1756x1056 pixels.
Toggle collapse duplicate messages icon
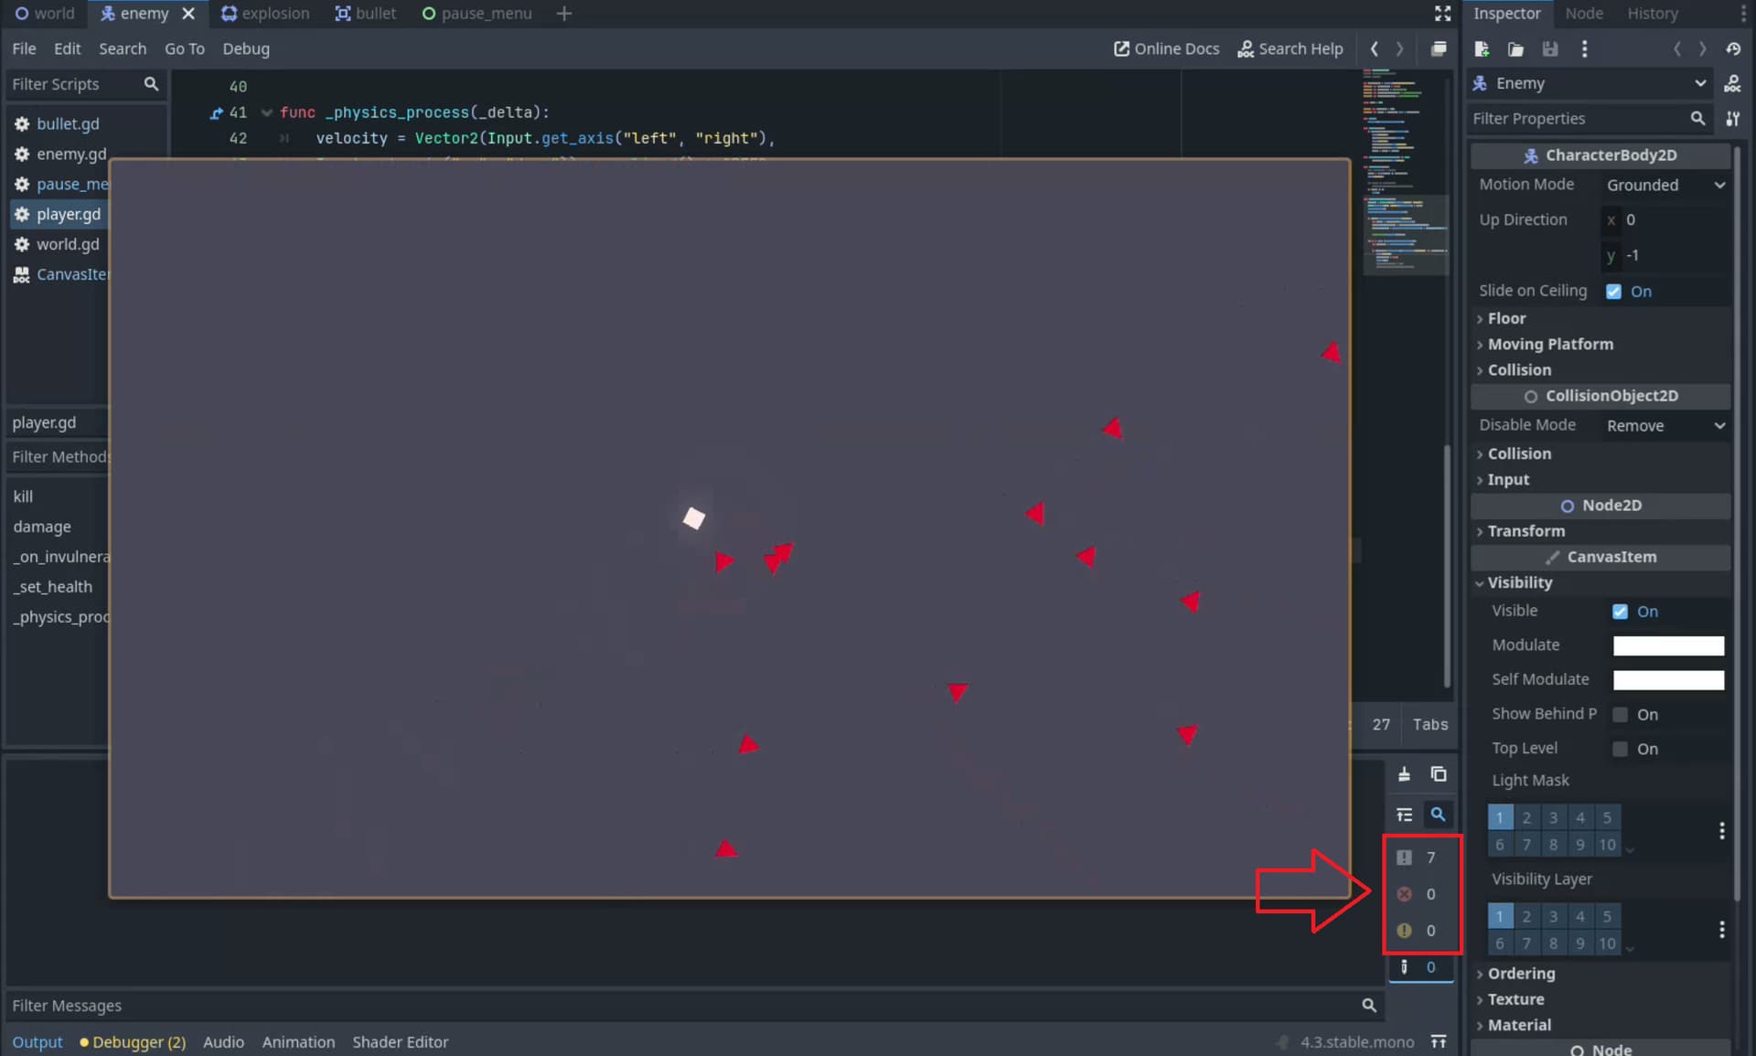click(x=1404, y=815)
